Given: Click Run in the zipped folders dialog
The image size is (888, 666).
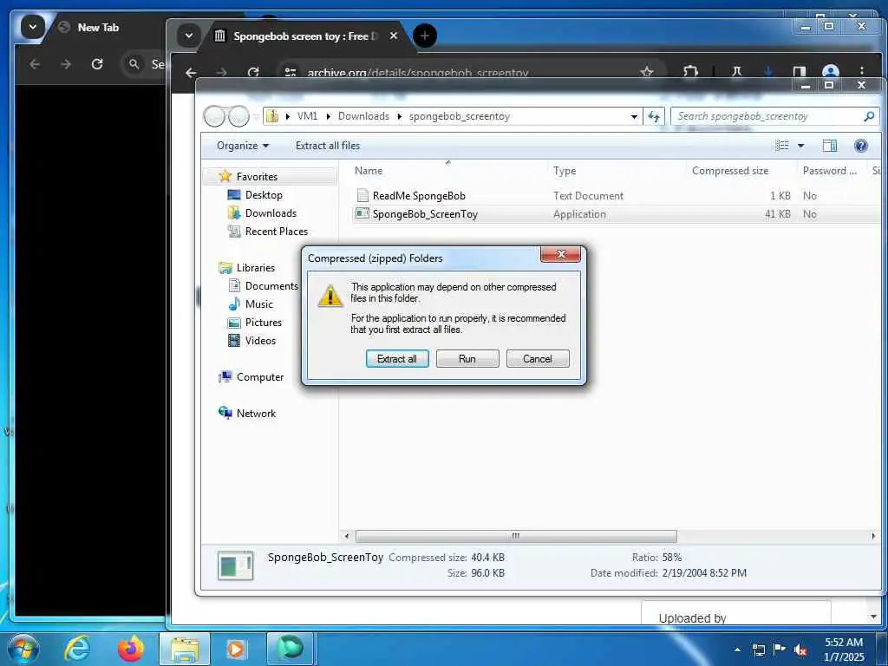Looking at the screenshot, I should click(467, 359).
